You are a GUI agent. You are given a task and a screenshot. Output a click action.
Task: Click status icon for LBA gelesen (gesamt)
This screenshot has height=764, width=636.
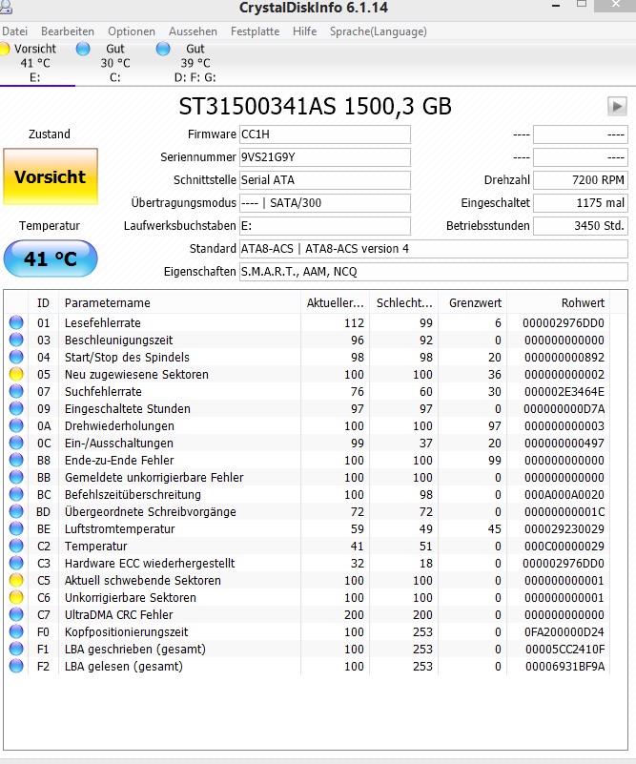pyautogui.click(x=16, y=666)
